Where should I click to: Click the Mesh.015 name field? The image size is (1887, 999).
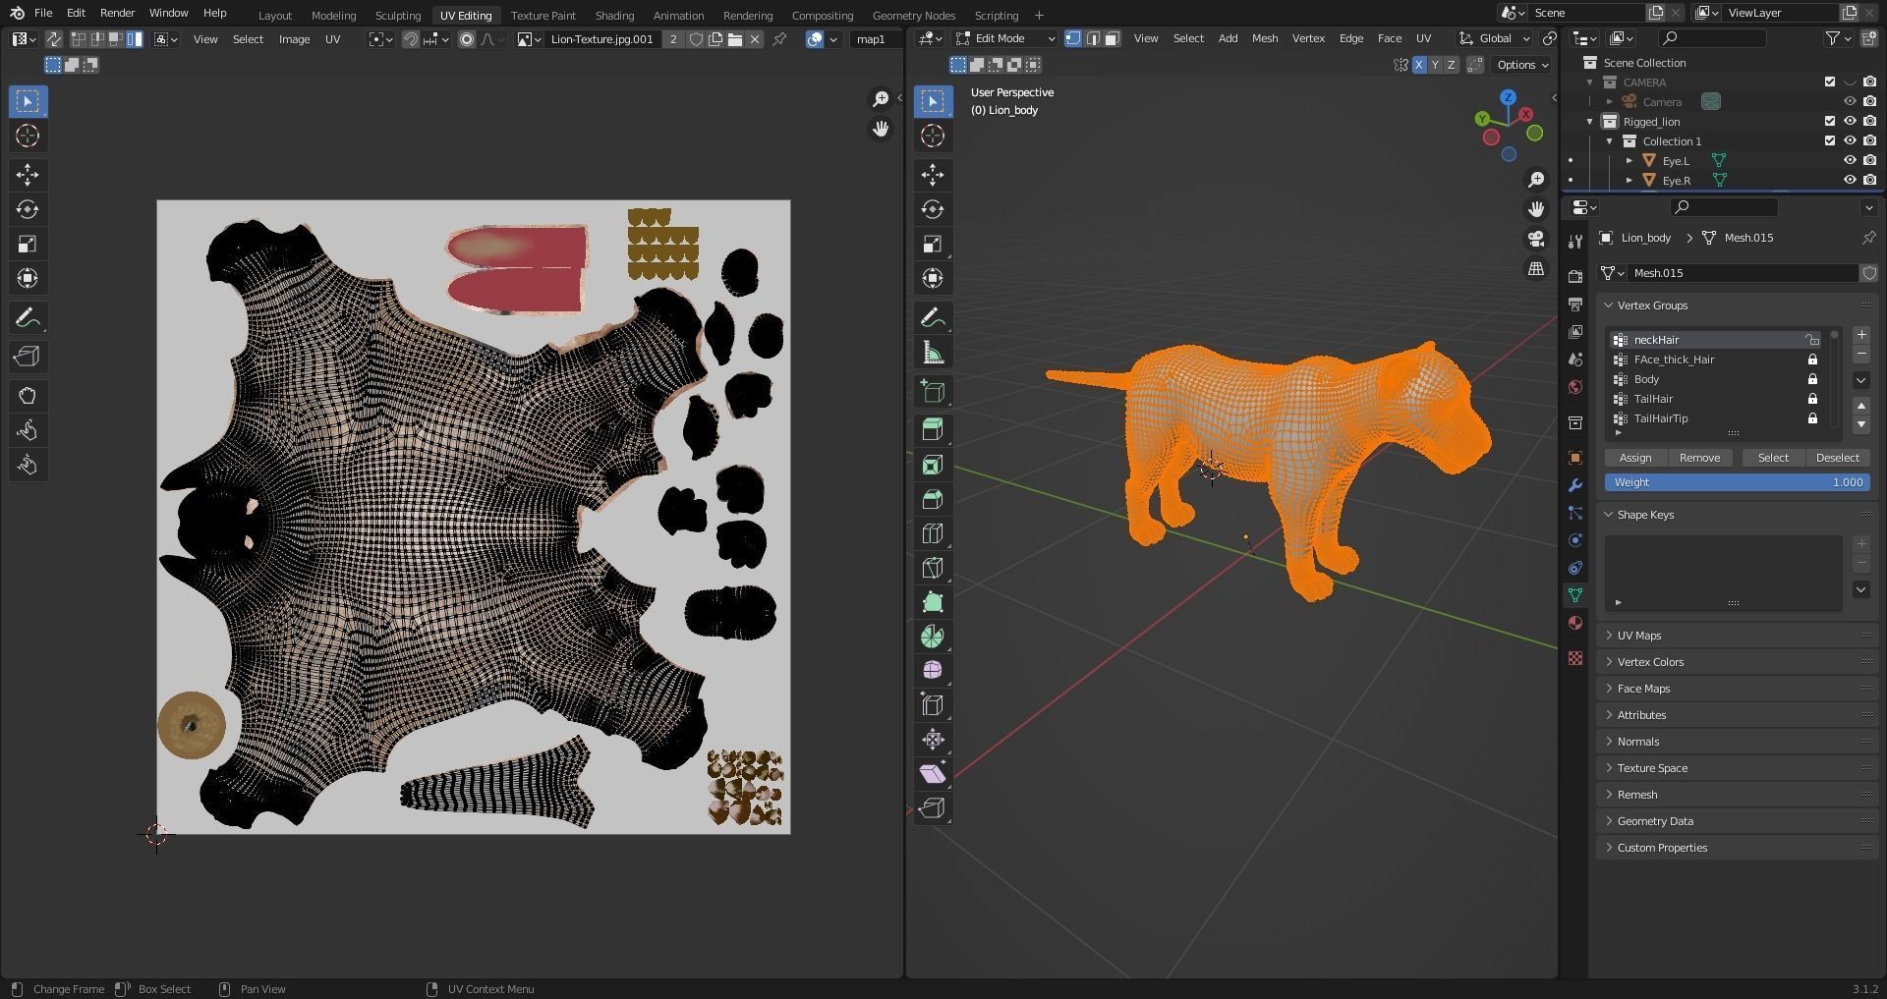coord(1742,273)
